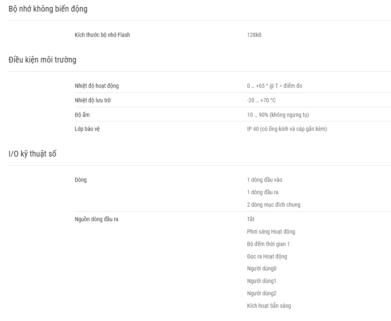Select the 'Kích thước bộ nhớ Flash' label
The width and height of the screenshot is (391, 321).
click(x=102, y=35)
